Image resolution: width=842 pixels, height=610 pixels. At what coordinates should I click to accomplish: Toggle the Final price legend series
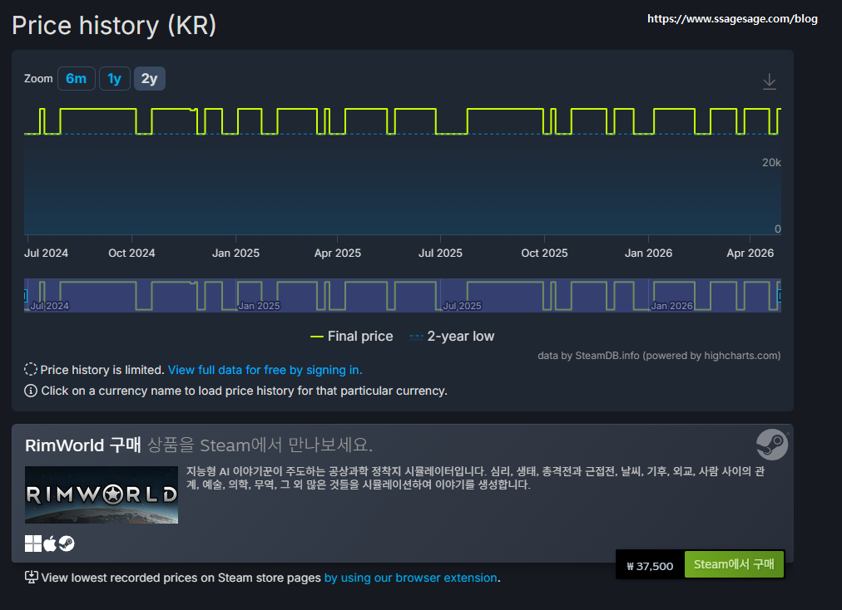tap(352, 337)
